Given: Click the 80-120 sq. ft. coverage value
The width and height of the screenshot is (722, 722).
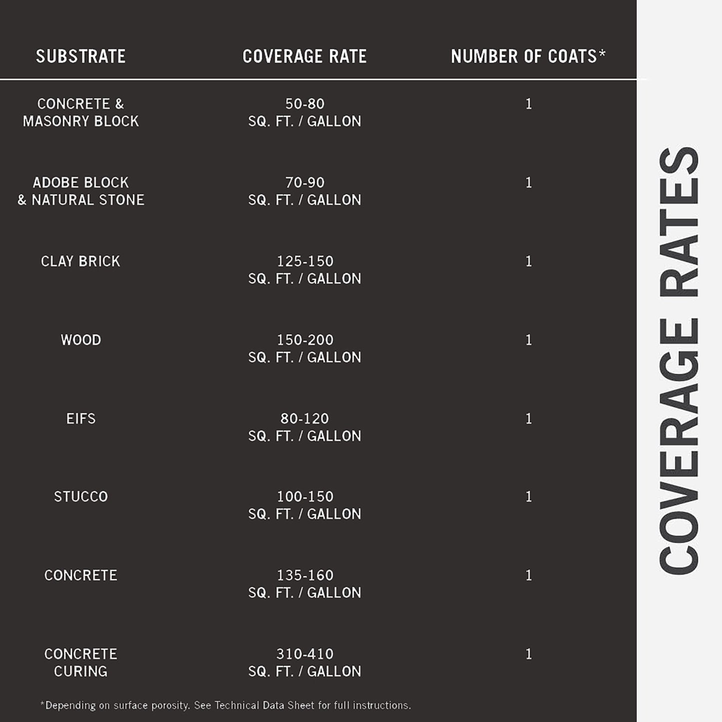Looking at the screenshot, I should [304, 427].
